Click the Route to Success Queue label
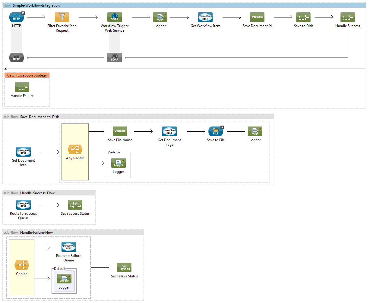The width and height of the screenshot is (373, 303). [23, 216]
